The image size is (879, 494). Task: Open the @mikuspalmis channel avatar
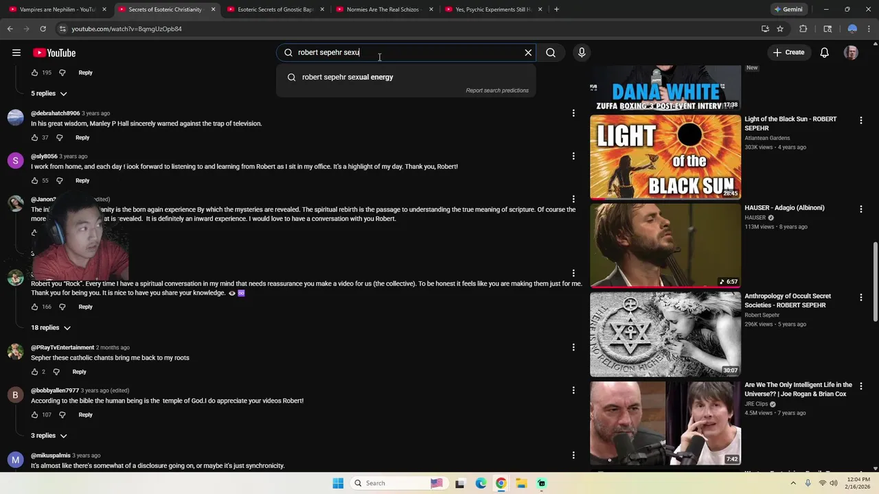pos(15,460)
